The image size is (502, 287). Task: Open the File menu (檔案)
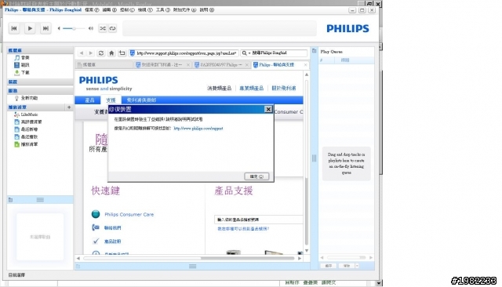coord(92,10)
